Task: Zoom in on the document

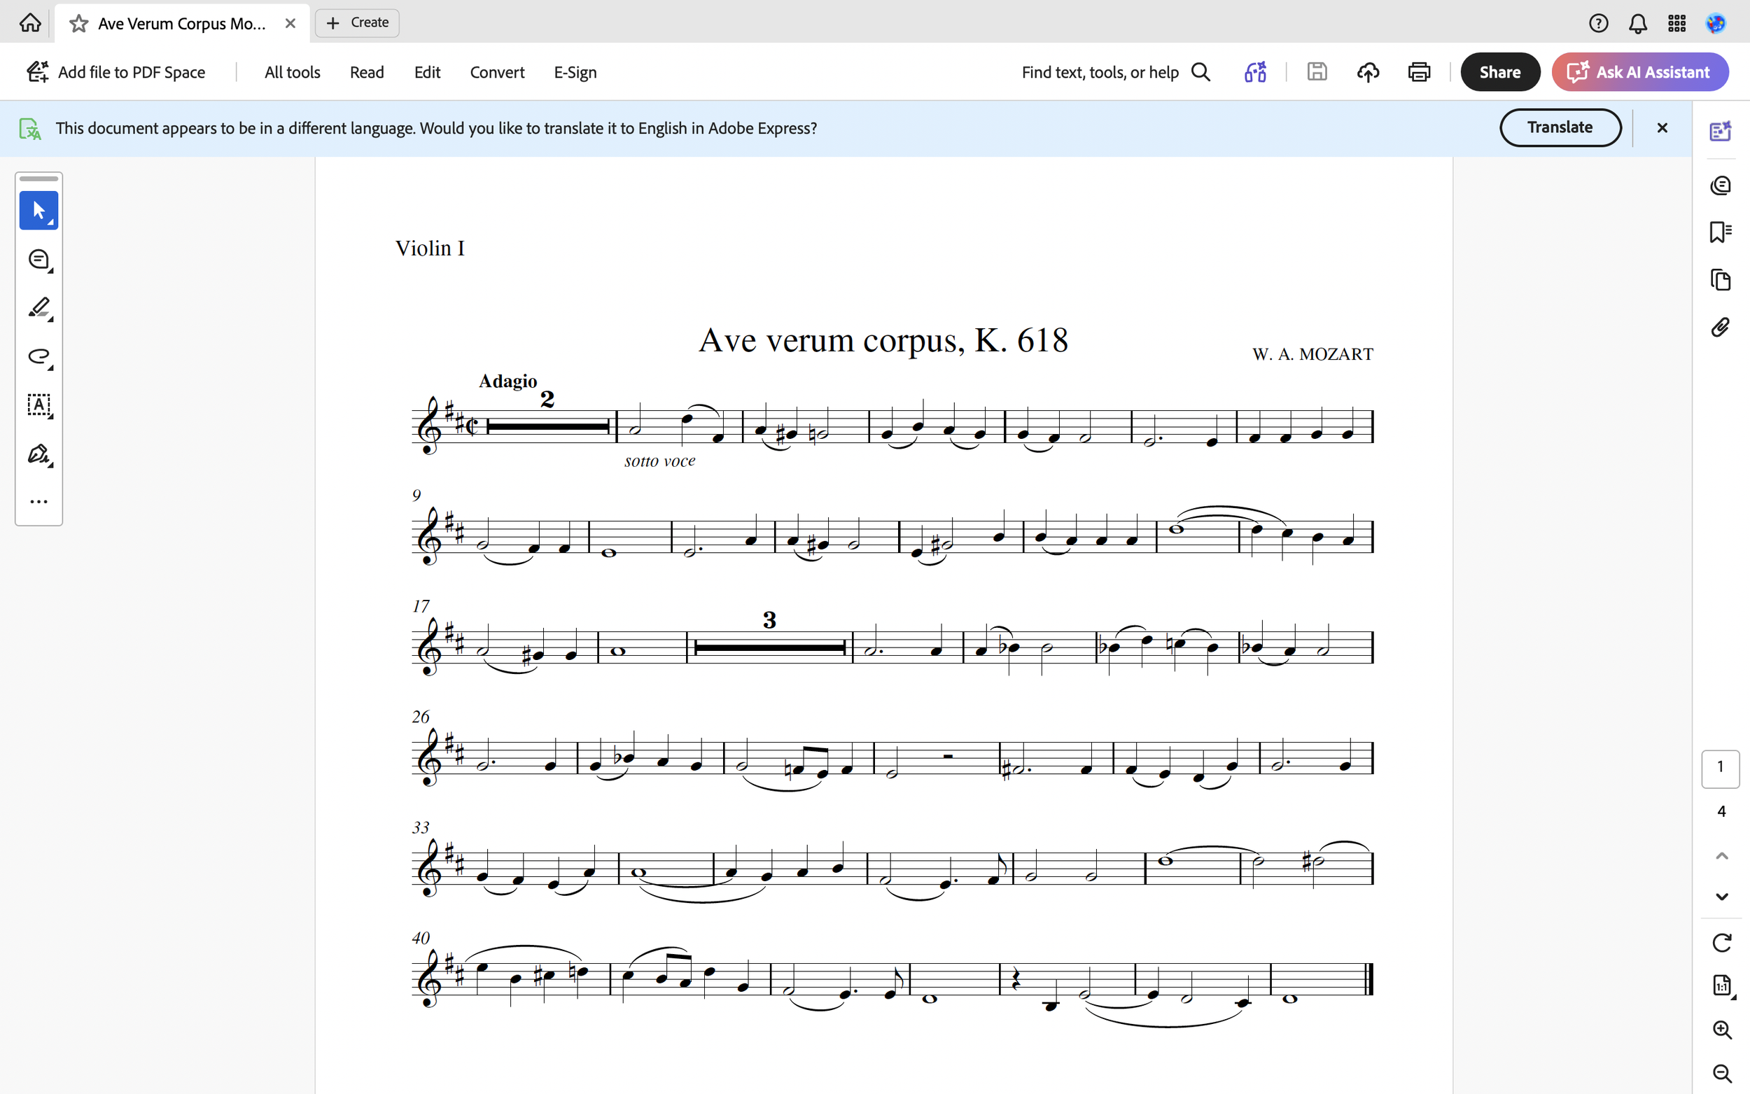Action: coord(1722,1030)
